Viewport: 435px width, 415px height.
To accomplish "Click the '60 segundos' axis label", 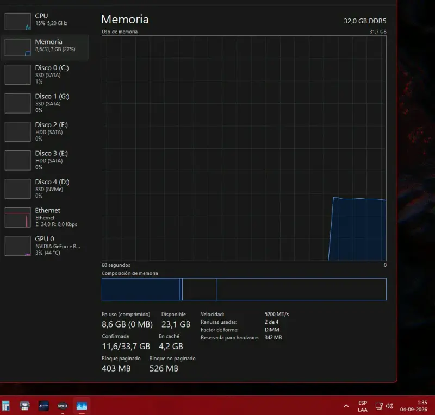I will pyautogui.click(x=116, y=265).
